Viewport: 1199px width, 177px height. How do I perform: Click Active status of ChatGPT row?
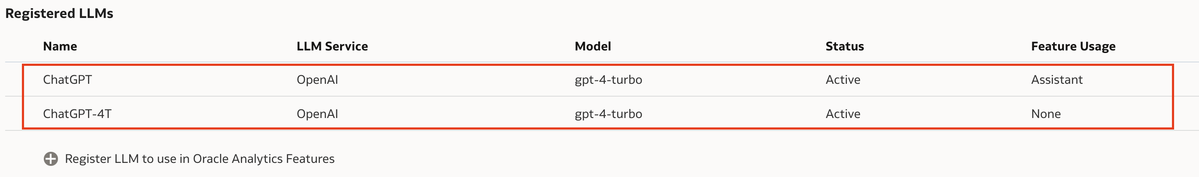(x=843, y=80)
